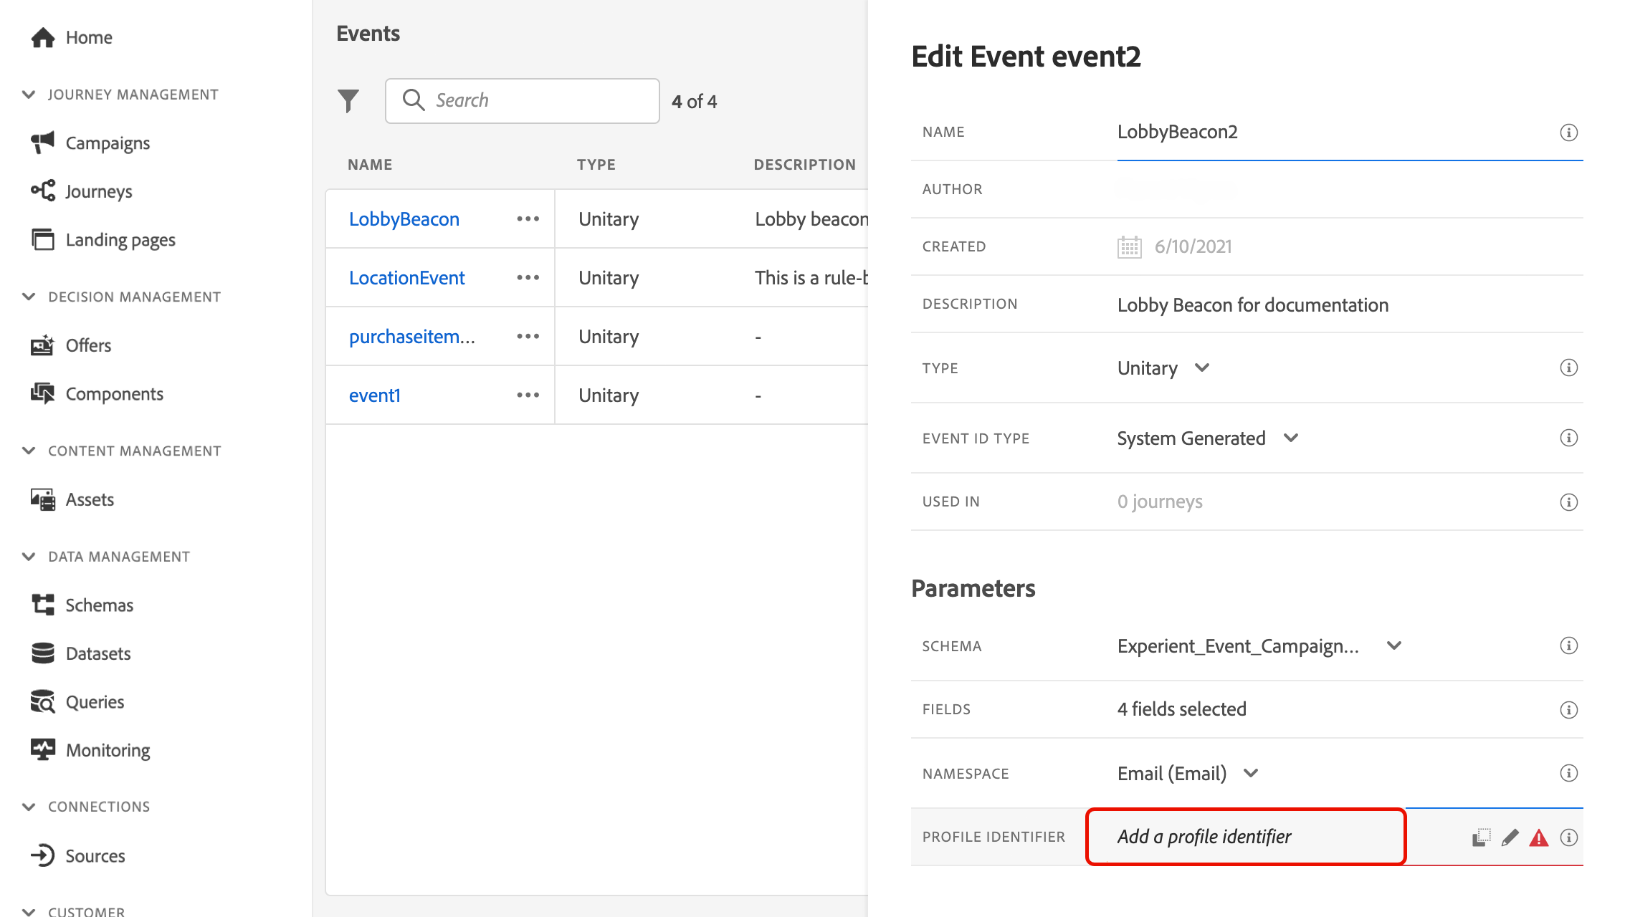Click the 4 fields selected value
This screenshot has height=917, width=1625.
coord(1181,709)
